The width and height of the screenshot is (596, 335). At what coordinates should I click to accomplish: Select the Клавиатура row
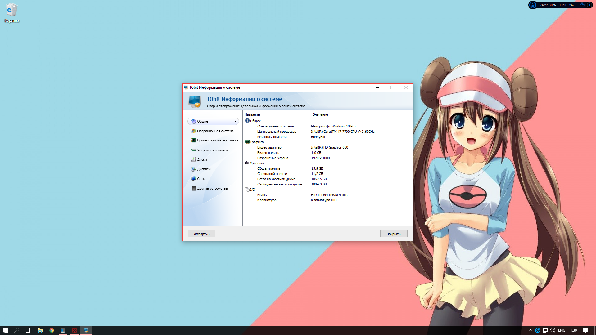click(328, 200)
